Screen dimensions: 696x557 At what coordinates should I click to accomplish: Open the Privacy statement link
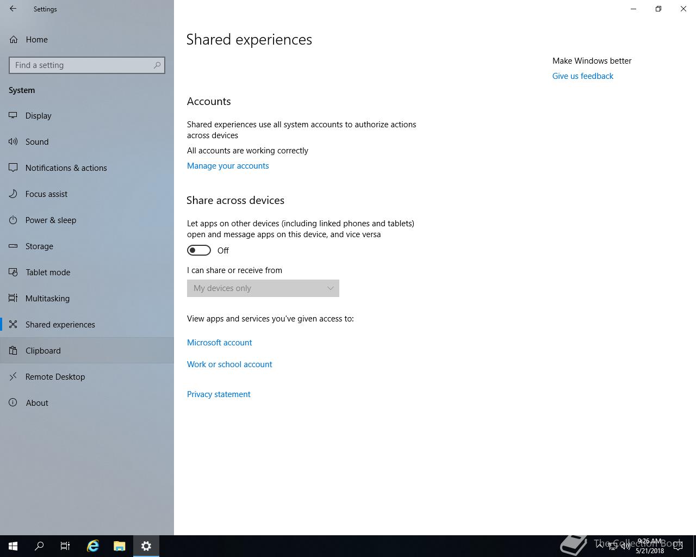tap(219, 394)
